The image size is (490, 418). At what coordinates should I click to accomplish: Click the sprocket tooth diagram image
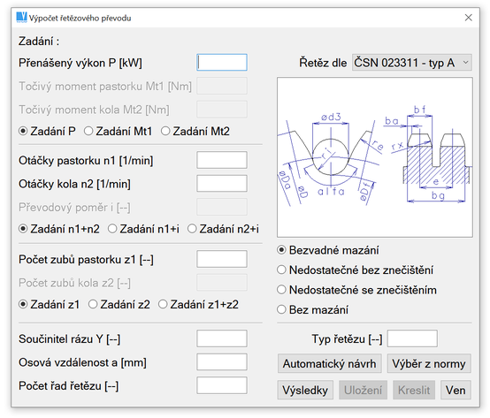(375, 157)
